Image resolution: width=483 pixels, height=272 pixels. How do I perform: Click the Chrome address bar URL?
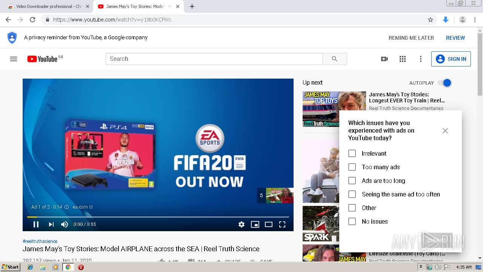click(x=112, y=20)
